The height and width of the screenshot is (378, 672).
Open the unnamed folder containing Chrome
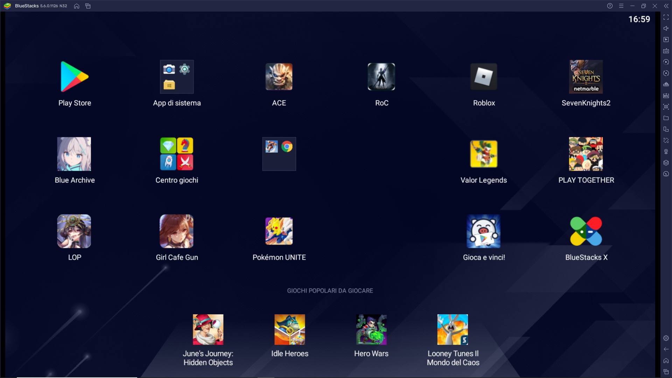[x=279, y=154]
